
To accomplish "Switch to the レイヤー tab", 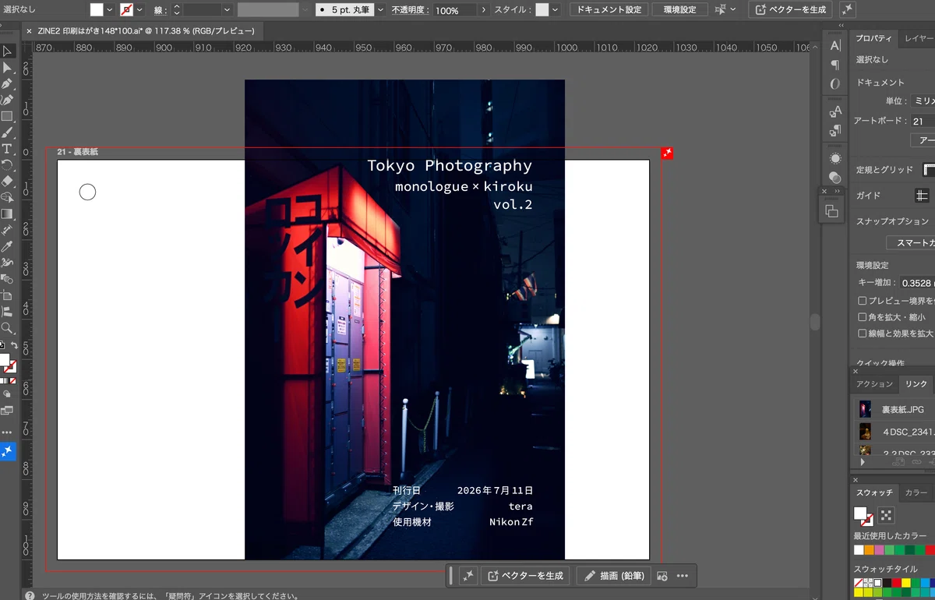I will pyautogui.click(x=916, y=38).
